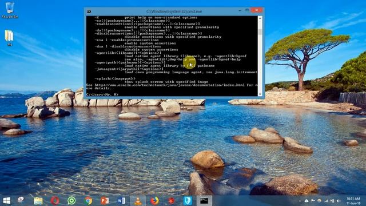
Task: Click the '-agentlib:<libname>' option line
Action: tap(128, 53)
